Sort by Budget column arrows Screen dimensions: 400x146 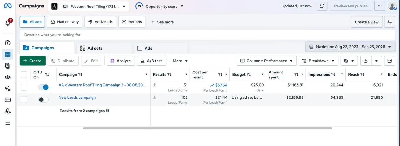coord(249,74)
